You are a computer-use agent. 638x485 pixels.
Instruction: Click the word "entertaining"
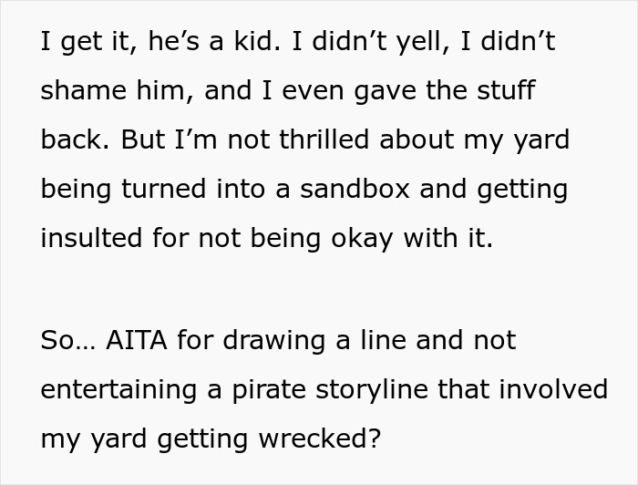click(115, 389)
